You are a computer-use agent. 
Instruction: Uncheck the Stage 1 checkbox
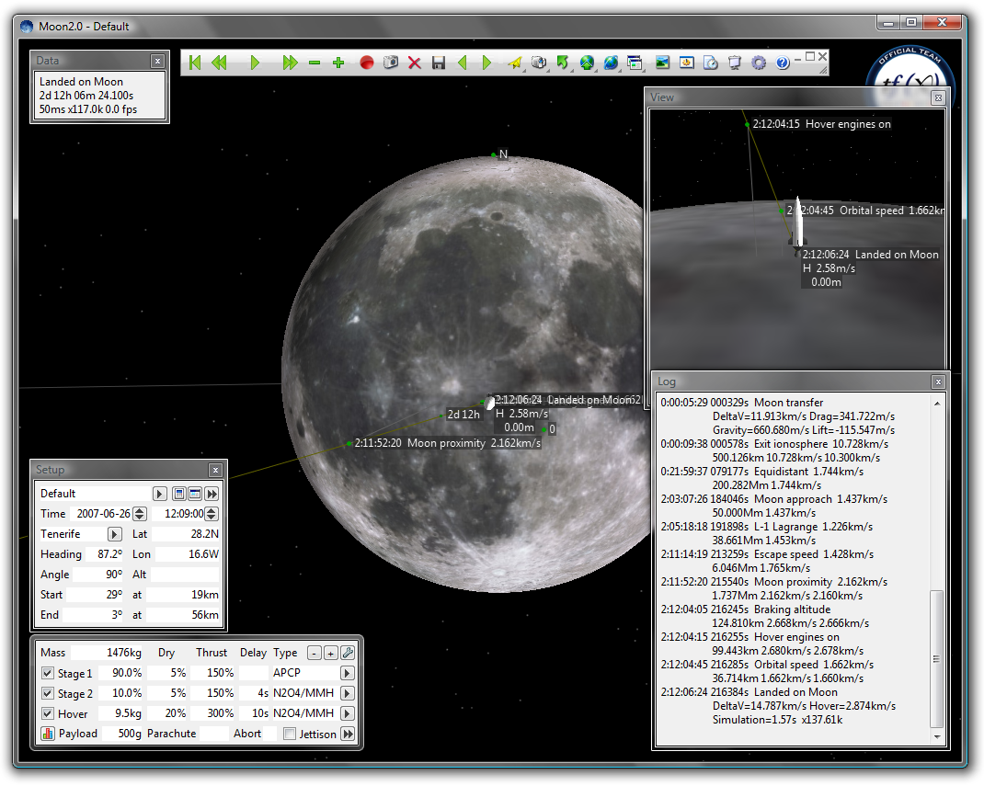(48, 674)
